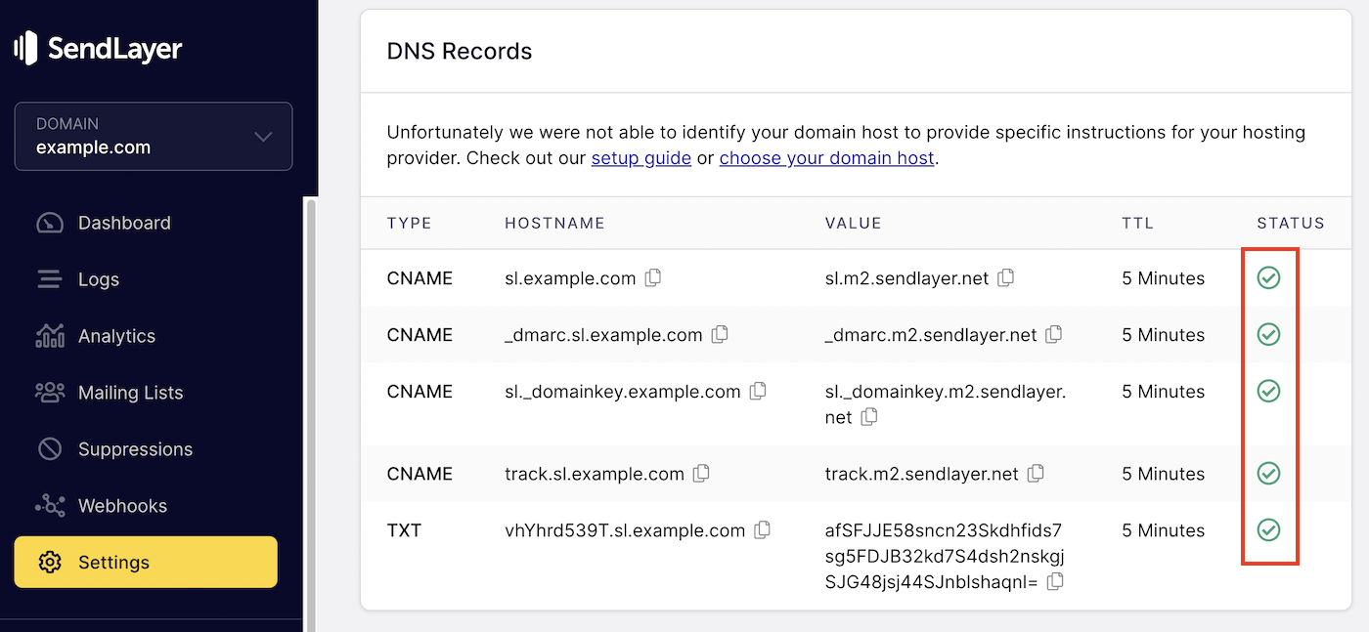Copy the long TXT record value

coord(1055,582)
